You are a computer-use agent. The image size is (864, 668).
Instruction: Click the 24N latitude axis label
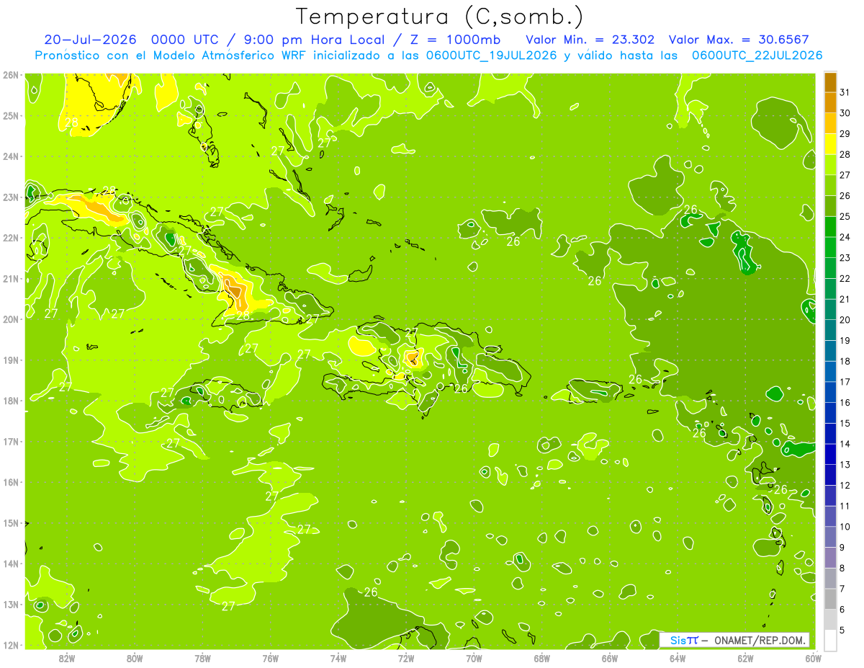point(11,156)
